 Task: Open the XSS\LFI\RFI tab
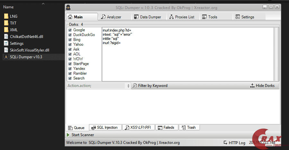[138, 127]
